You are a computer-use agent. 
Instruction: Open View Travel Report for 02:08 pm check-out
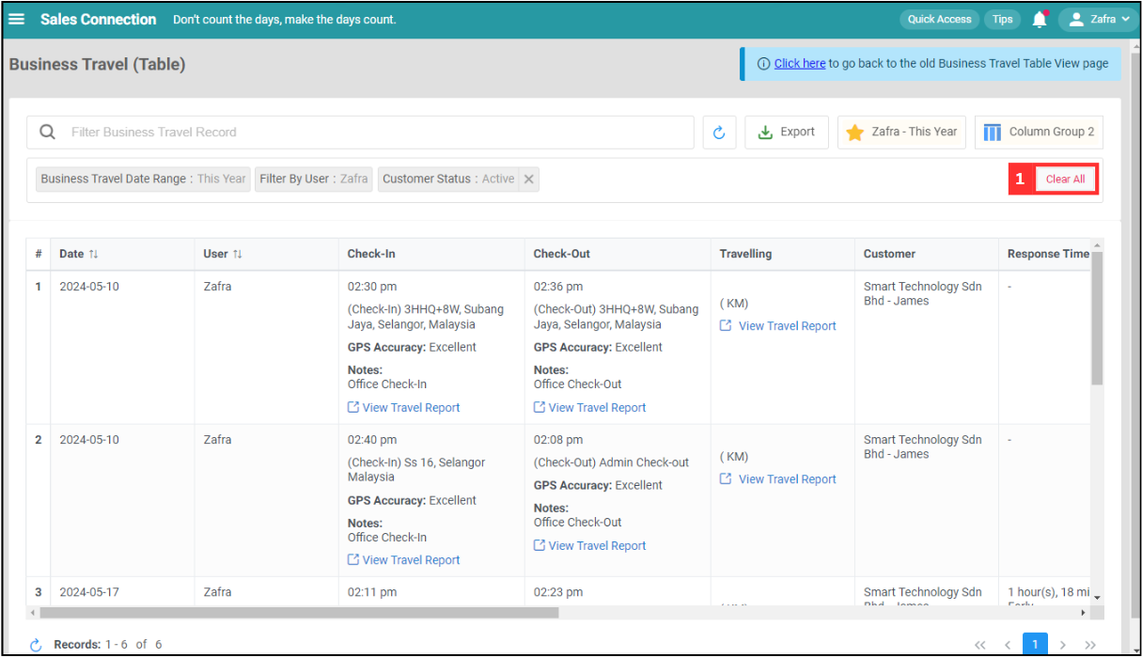click(x=590, y=546)
